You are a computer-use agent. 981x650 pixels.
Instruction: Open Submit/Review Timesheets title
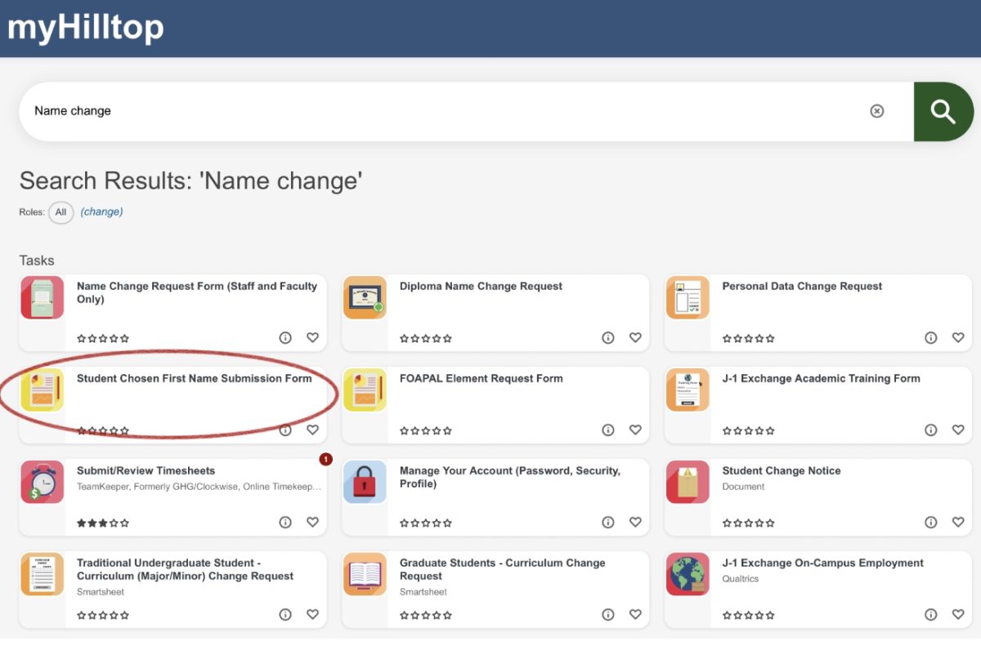(146, 470)
